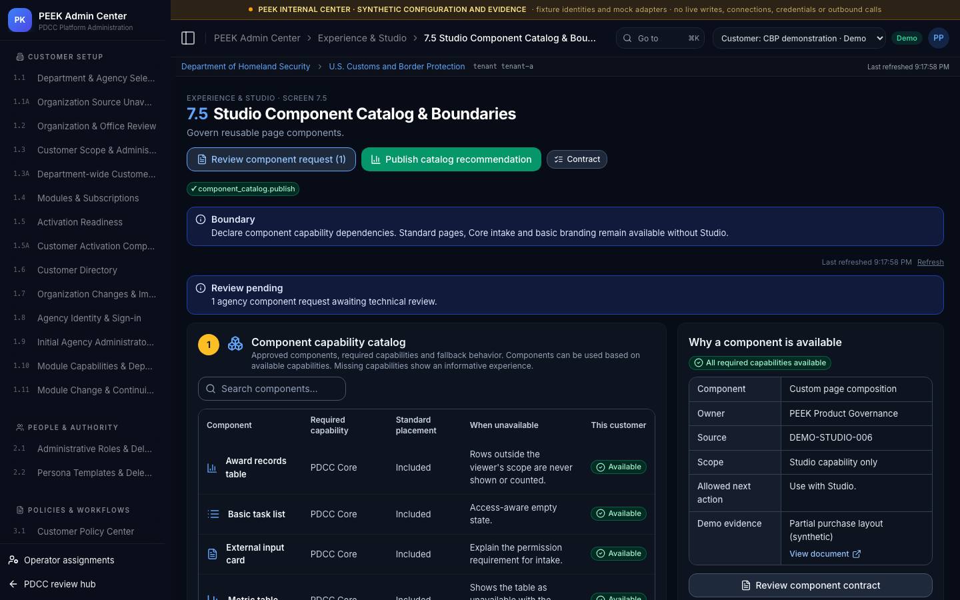Click the search magnifier in Go to
This screenshot has height=600, width=960.
point(627,38)
